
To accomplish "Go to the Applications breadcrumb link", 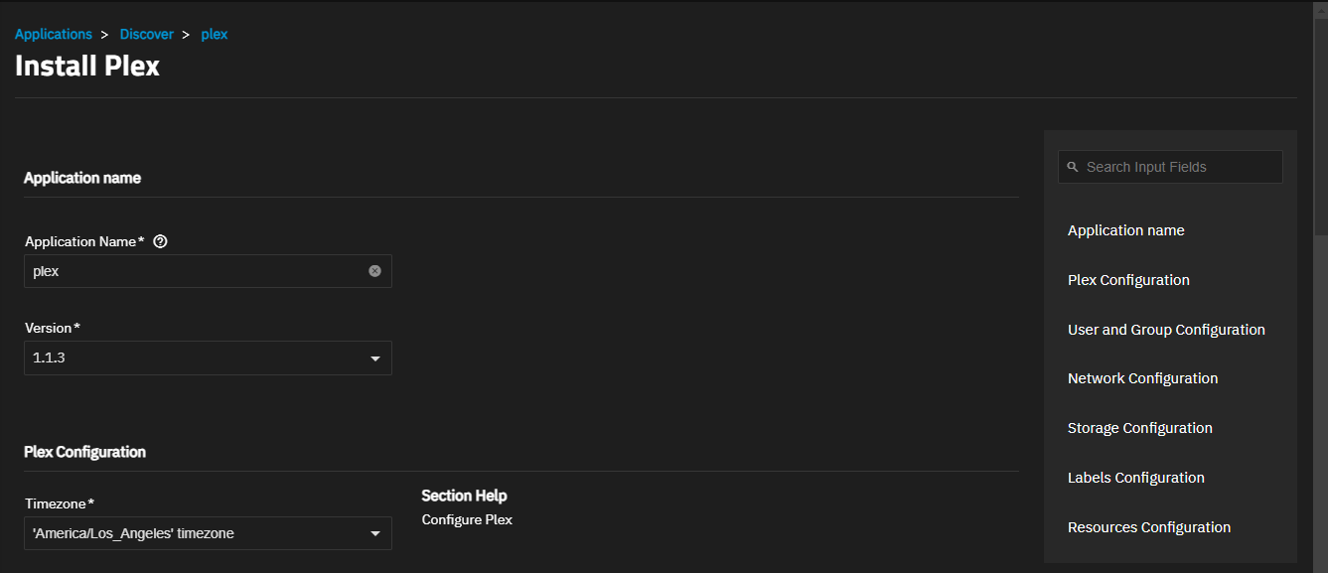I will (x=54, y=34).
